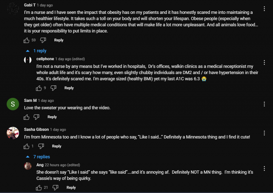Dislike cellphone's reply
273x193 pixels.
click(x=53, y=88)
